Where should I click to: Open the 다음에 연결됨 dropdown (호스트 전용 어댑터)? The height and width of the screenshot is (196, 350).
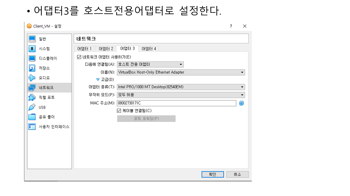(x=150, y=65)
